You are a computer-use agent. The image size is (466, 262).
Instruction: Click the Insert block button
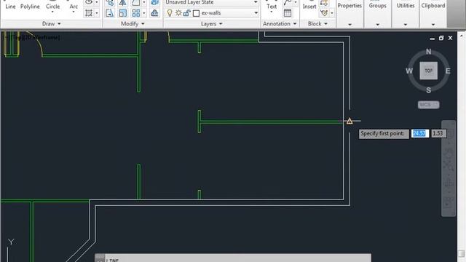click(x=309, y=7)
